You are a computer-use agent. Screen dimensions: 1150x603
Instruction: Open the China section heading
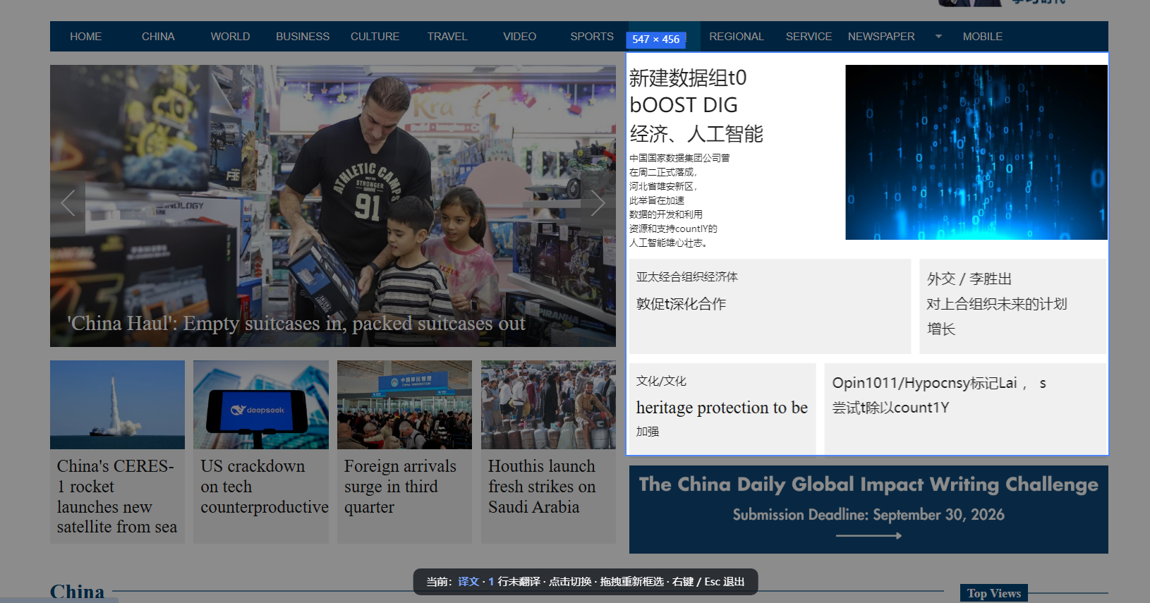coord(77,591)
